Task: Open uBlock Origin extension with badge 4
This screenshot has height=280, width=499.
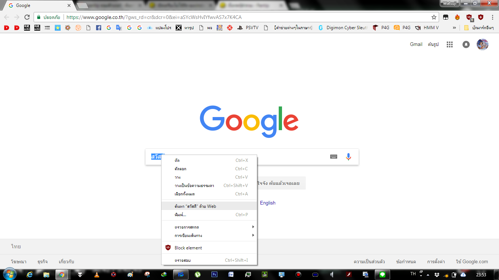Action: tap(469, 17)
